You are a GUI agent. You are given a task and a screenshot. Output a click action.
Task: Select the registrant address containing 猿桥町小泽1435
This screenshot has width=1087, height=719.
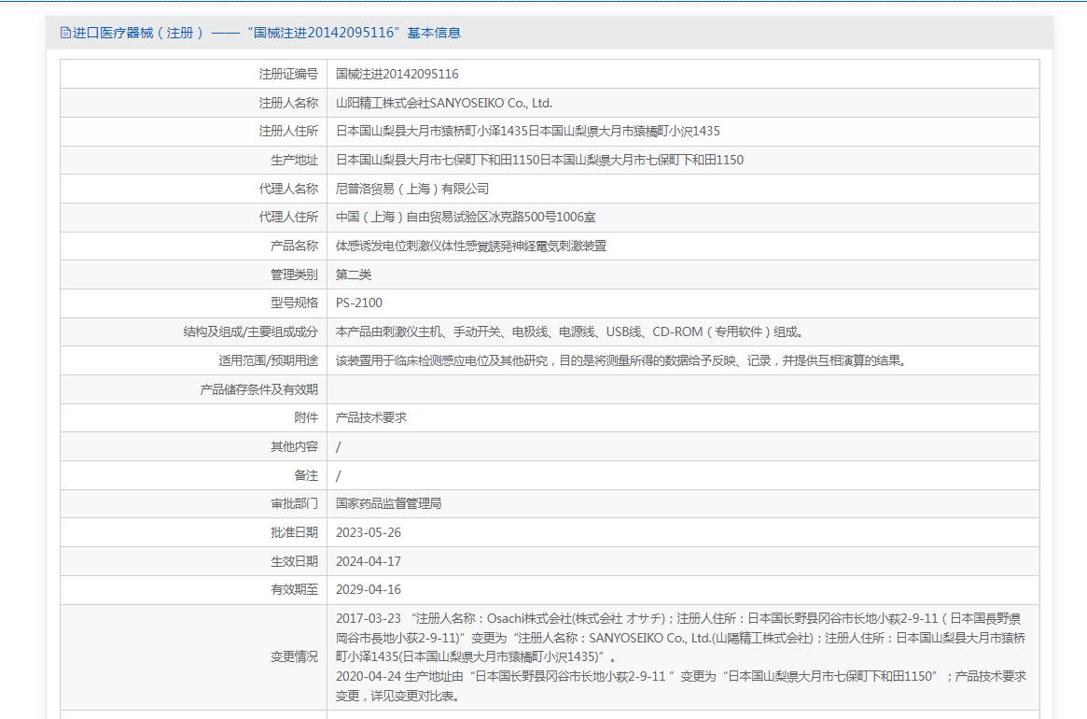(527, 131)
